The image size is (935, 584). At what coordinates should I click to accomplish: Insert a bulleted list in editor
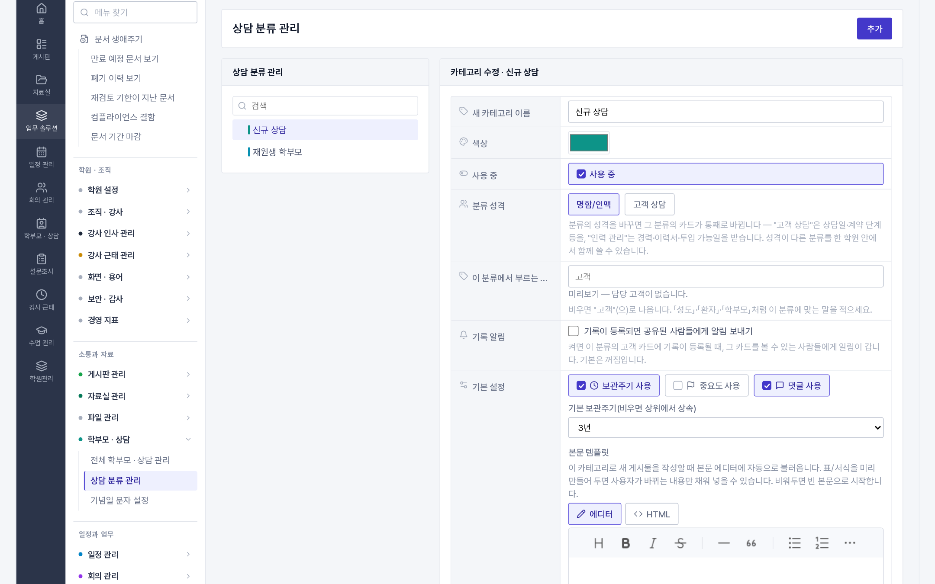[x=794, y=543]
